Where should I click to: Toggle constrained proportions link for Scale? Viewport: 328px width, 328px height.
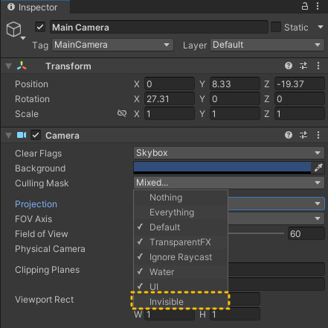point(122,113)
